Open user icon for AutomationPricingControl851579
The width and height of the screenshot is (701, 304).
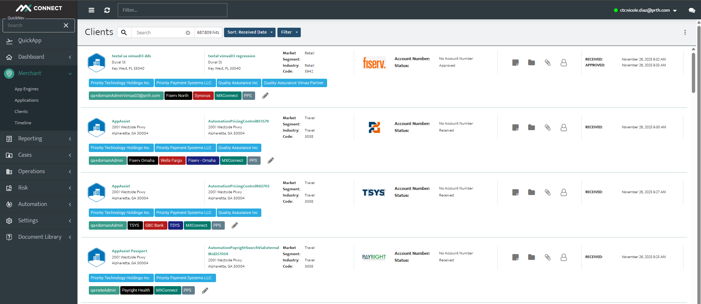[564, 128]
